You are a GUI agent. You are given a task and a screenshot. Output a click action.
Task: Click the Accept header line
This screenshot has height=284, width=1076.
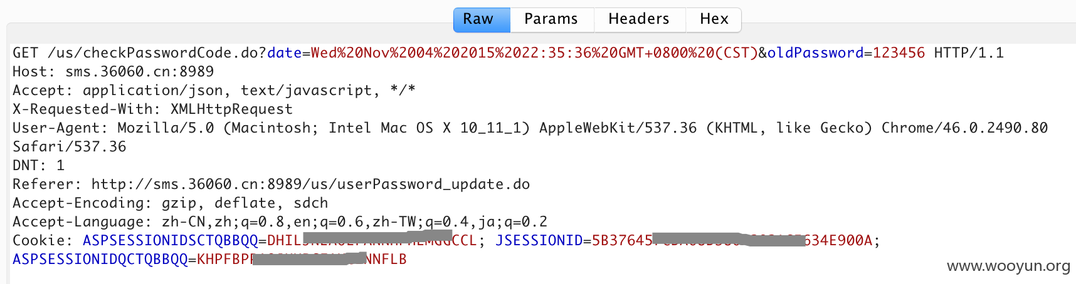[x=214, y=91]
